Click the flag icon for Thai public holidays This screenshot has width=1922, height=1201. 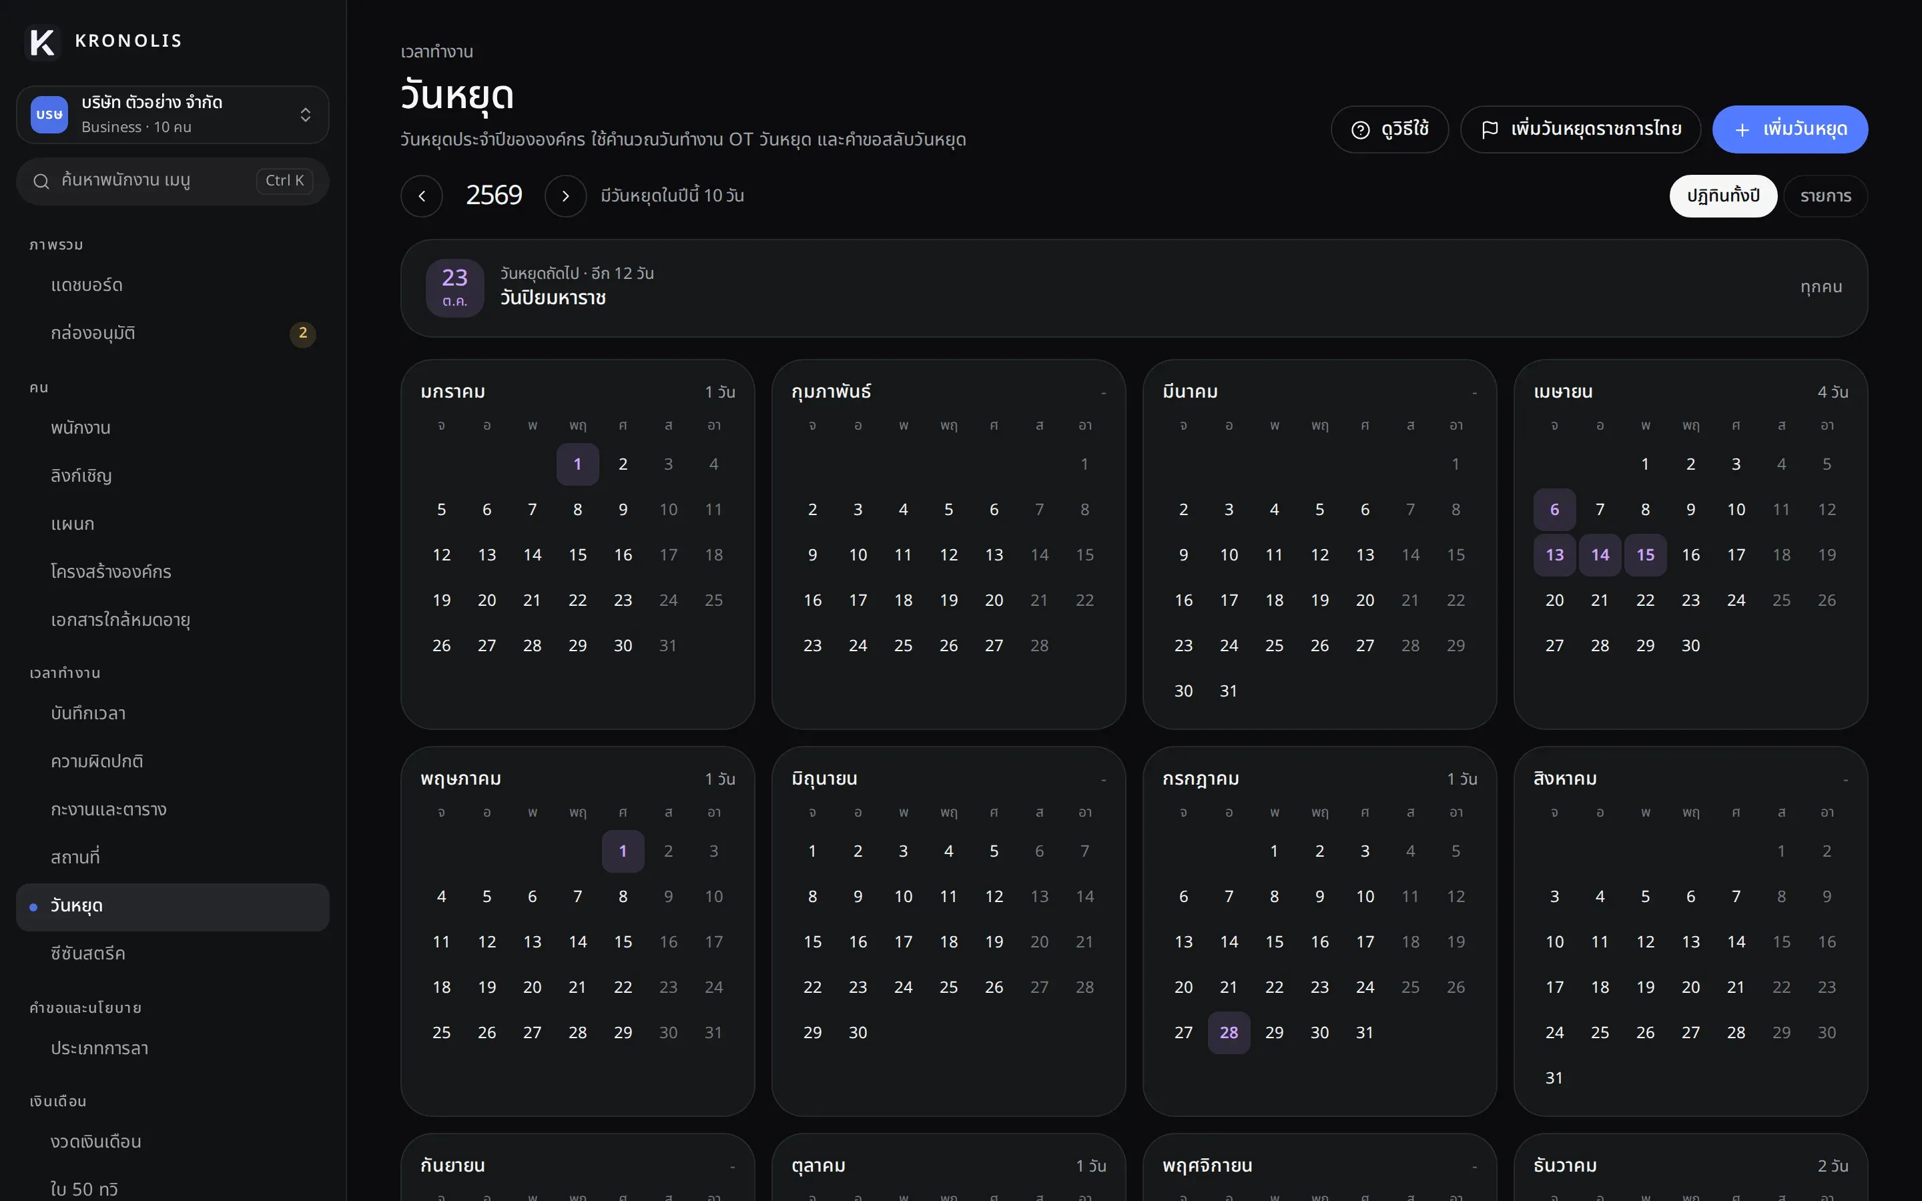point(1490,129)
